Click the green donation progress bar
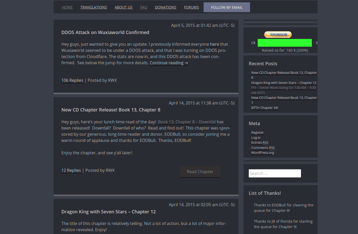The width and height of the screenshot is (358, 234). coord(285,43)
